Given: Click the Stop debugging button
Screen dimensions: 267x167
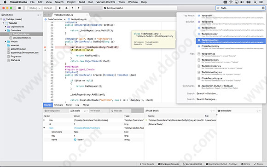Looking at the screenshot, I should (x=19, y=8).
